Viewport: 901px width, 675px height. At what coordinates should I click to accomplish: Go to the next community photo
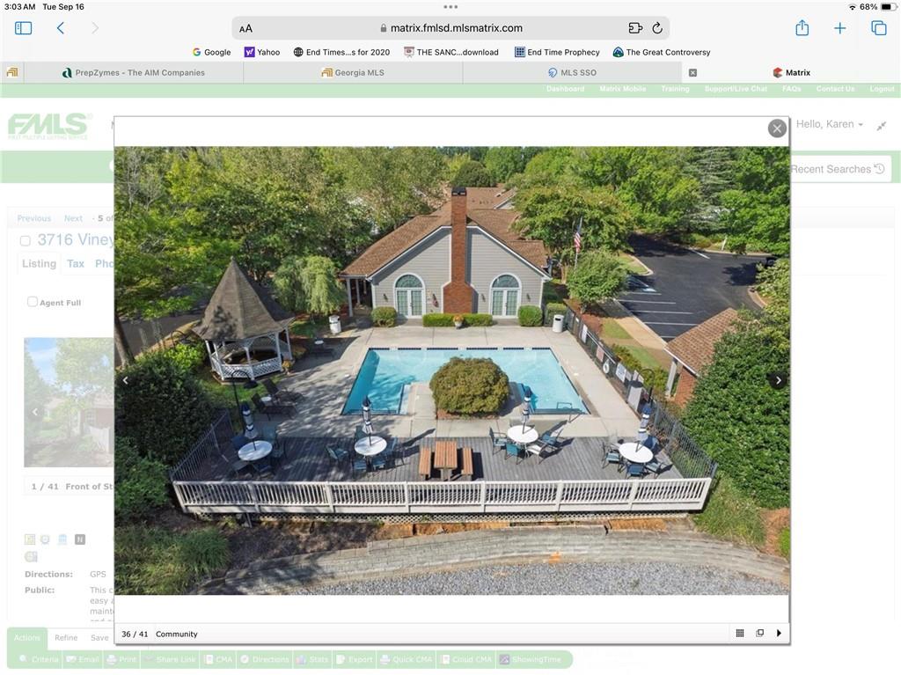[778, 380]
